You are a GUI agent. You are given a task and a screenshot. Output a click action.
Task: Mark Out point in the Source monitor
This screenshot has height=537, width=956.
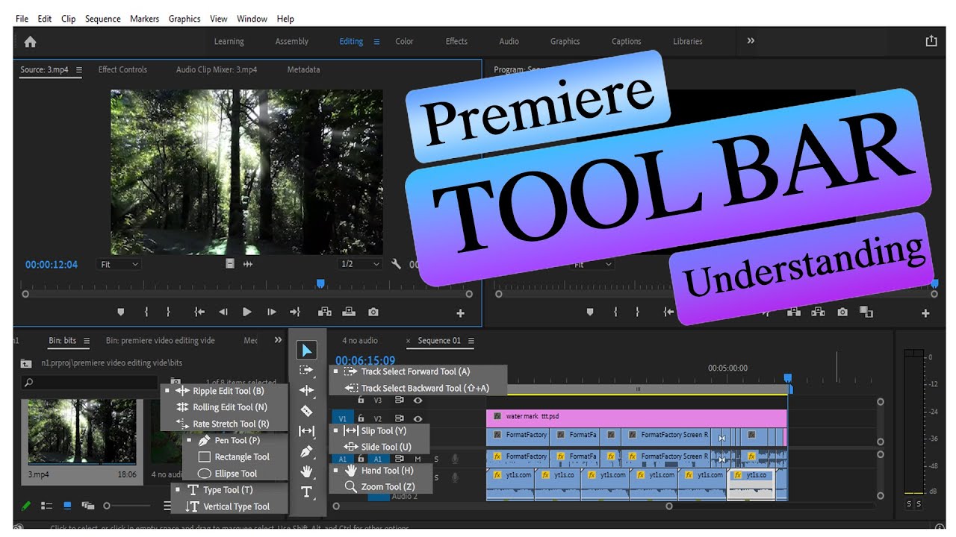168,313
